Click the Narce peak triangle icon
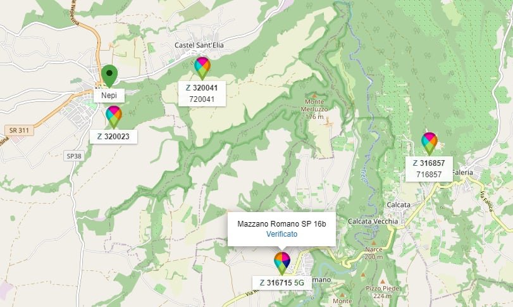 point(374,243)
